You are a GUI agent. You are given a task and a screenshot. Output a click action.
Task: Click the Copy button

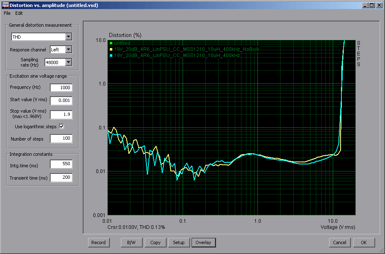tap(155, 242)
